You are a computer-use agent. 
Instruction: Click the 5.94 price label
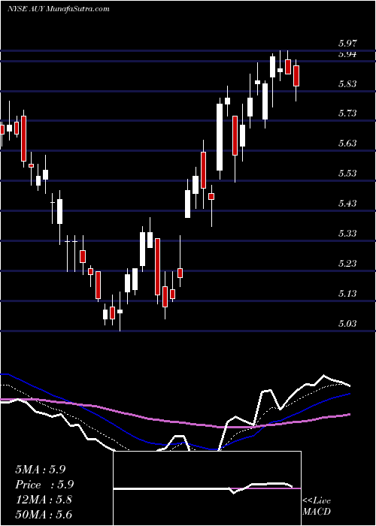pos(347,54)
